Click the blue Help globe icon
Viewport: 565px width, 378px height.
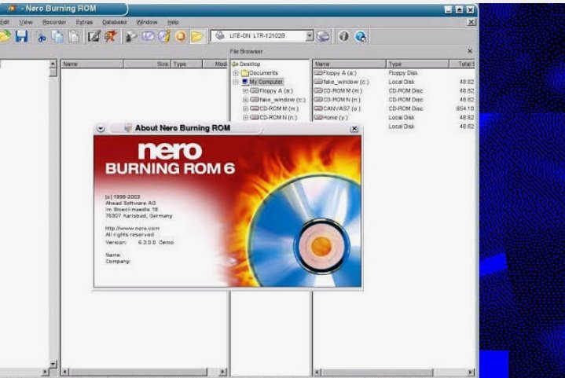361,36
